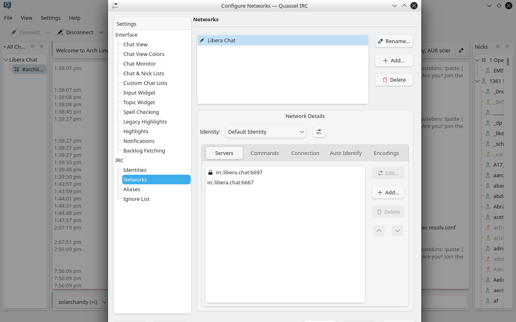Float the Nicks panel via diamond icon
The image size is (516, 322).
click(498, 46)
